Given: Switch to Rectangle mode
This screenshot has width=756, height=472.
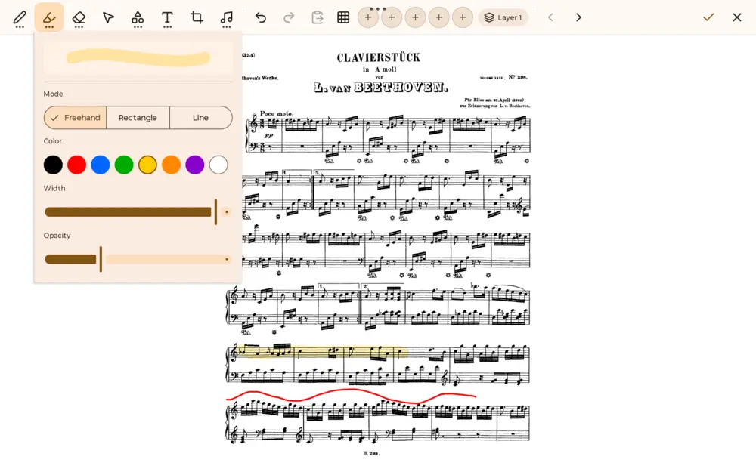Looking at the screenshot, I should coord(138,118).
